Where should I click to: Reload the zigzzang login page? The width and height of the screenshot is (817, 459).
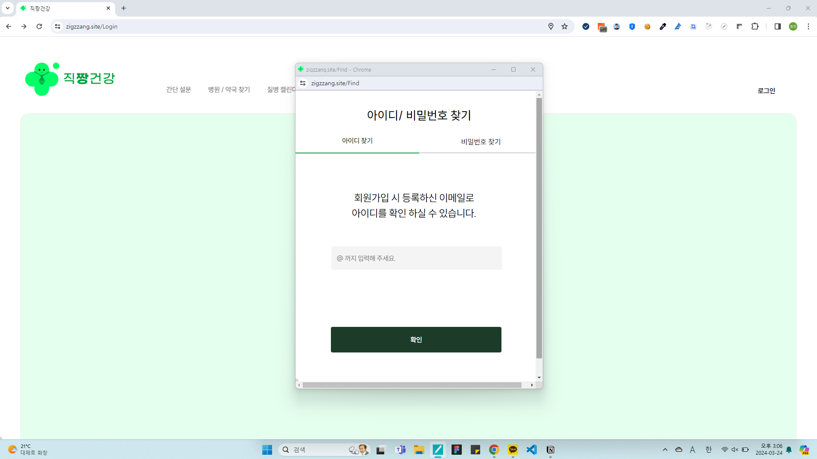tap(39, 26)
